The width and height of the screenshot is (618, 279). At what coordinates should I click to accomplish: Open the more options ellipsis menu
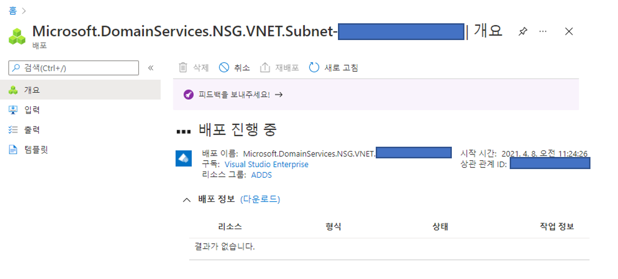pyautogui.click(x=543, y=31)
